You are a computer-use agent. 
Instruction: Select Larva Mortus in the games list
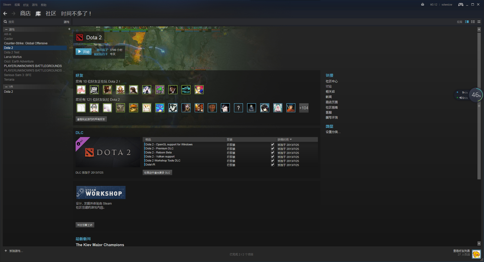[x=13, y=57]
